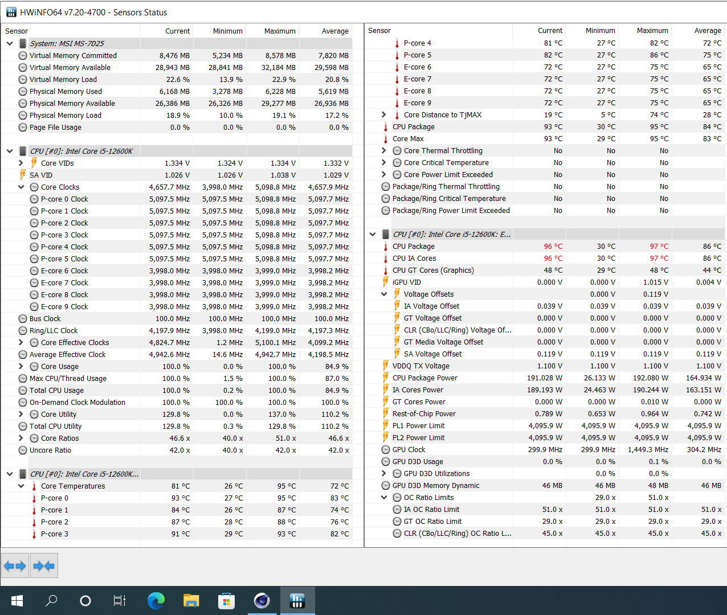Click the SA VID lightning bolt icon
The image size is (727, 615).
coord(23,175)
